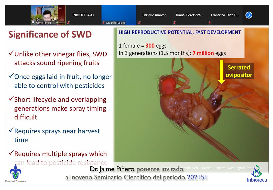Click the Inbioteca logo in the bottom corner

[257, 173]
